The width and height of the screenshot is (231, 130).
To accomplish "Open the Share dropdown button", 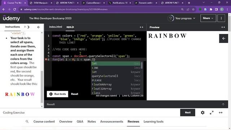I will 208,18.
